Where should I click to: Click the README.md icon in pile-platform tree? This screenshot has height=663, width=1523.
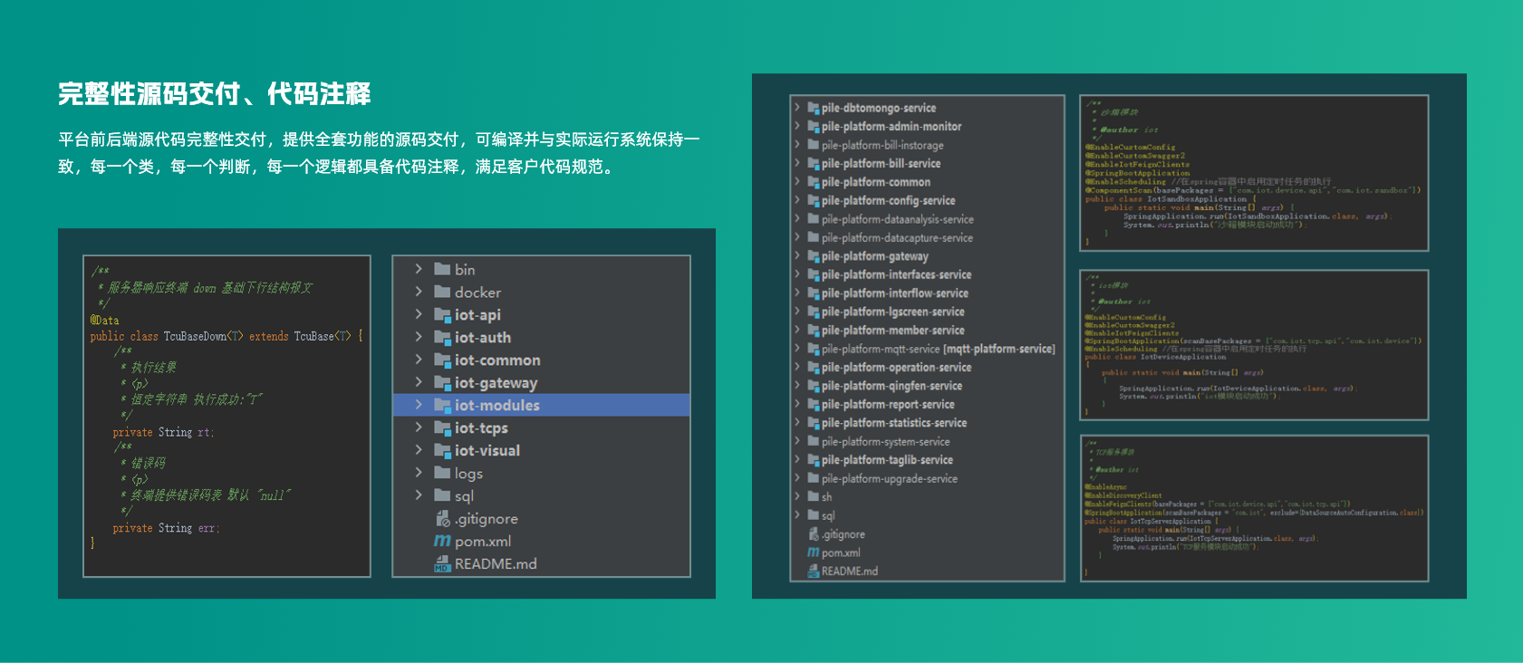pos(813,571)
